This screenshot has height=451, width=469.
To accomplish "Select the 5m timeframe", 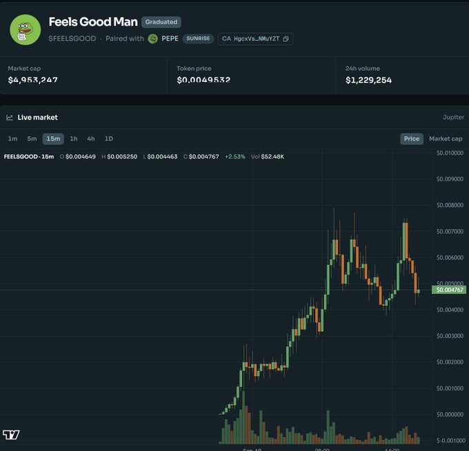I will point(32,138).
